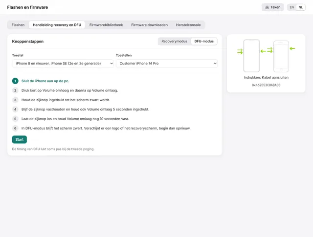Viewport: 313px width, 237px height.
Task: Click the green Start button
Action: [x=20, y=139]
